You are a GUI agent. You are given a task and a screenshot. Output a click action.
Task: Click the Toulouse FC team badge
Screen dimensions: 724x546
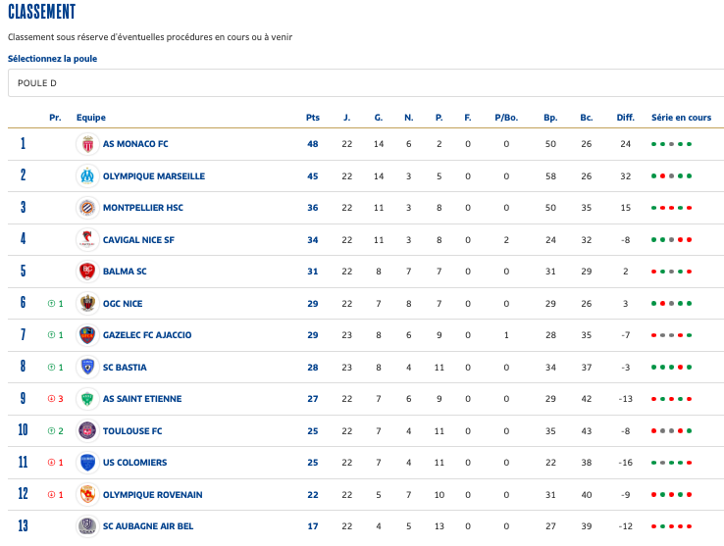(x=88, y=431)
